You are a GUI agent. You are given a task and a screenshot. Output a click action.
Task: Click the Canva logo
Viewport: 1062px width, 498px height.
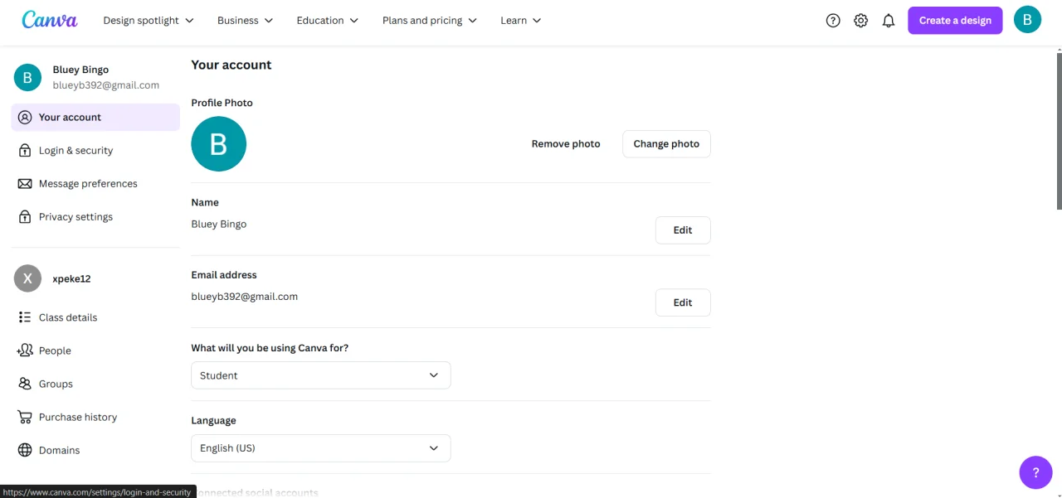pyautogui.click(x=50, y=20)
